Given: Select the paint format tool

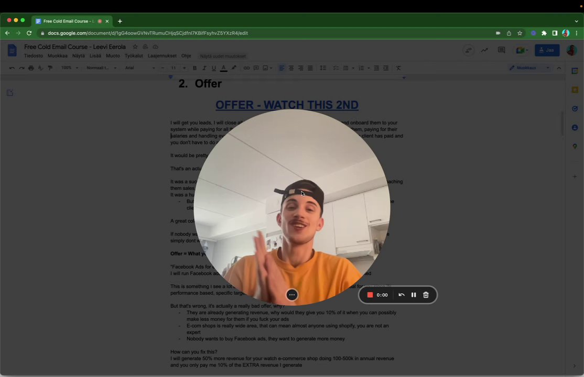Looking at the screenshot, I should (50, 68).
